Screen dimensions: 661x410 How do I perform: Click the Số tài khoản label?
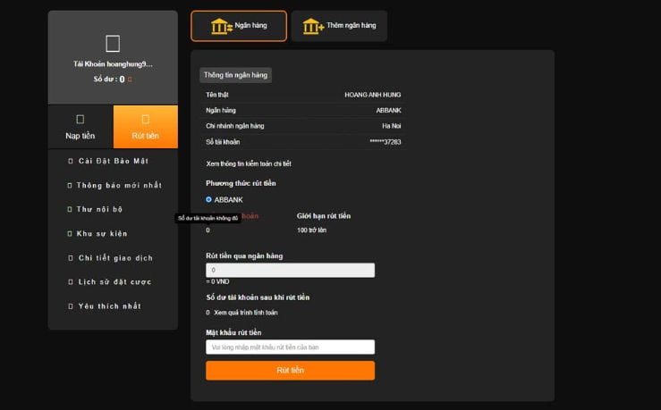tap(223, 142)
